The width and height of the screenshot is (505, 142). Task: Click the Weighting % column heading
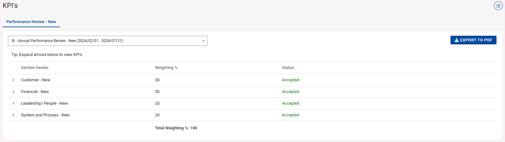coord(166,68)
